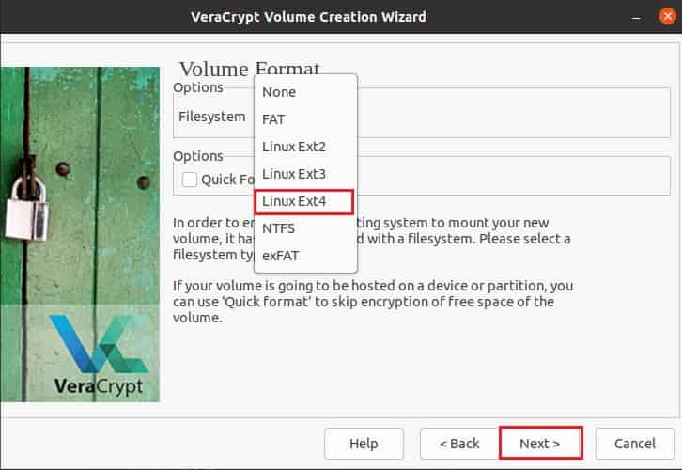Proceed with the Next > button
Screen dimensions: 682x470
click(x=541, y=443)
